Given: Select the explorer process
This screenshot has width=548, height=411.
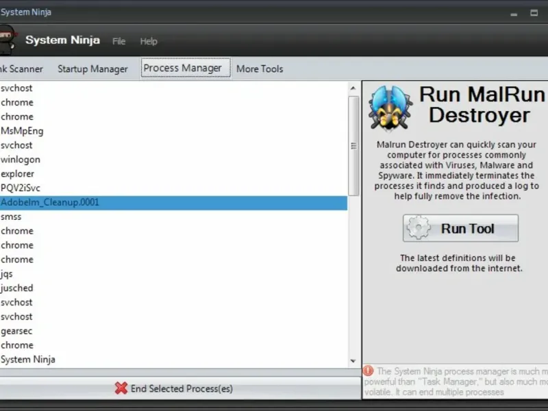Looking at the screenshot, I should (x=173, y=174).
